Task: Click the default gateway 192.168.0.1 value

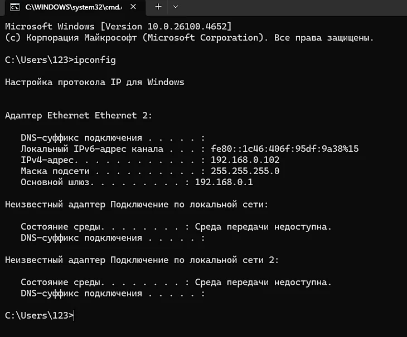Action: (224, 182)
